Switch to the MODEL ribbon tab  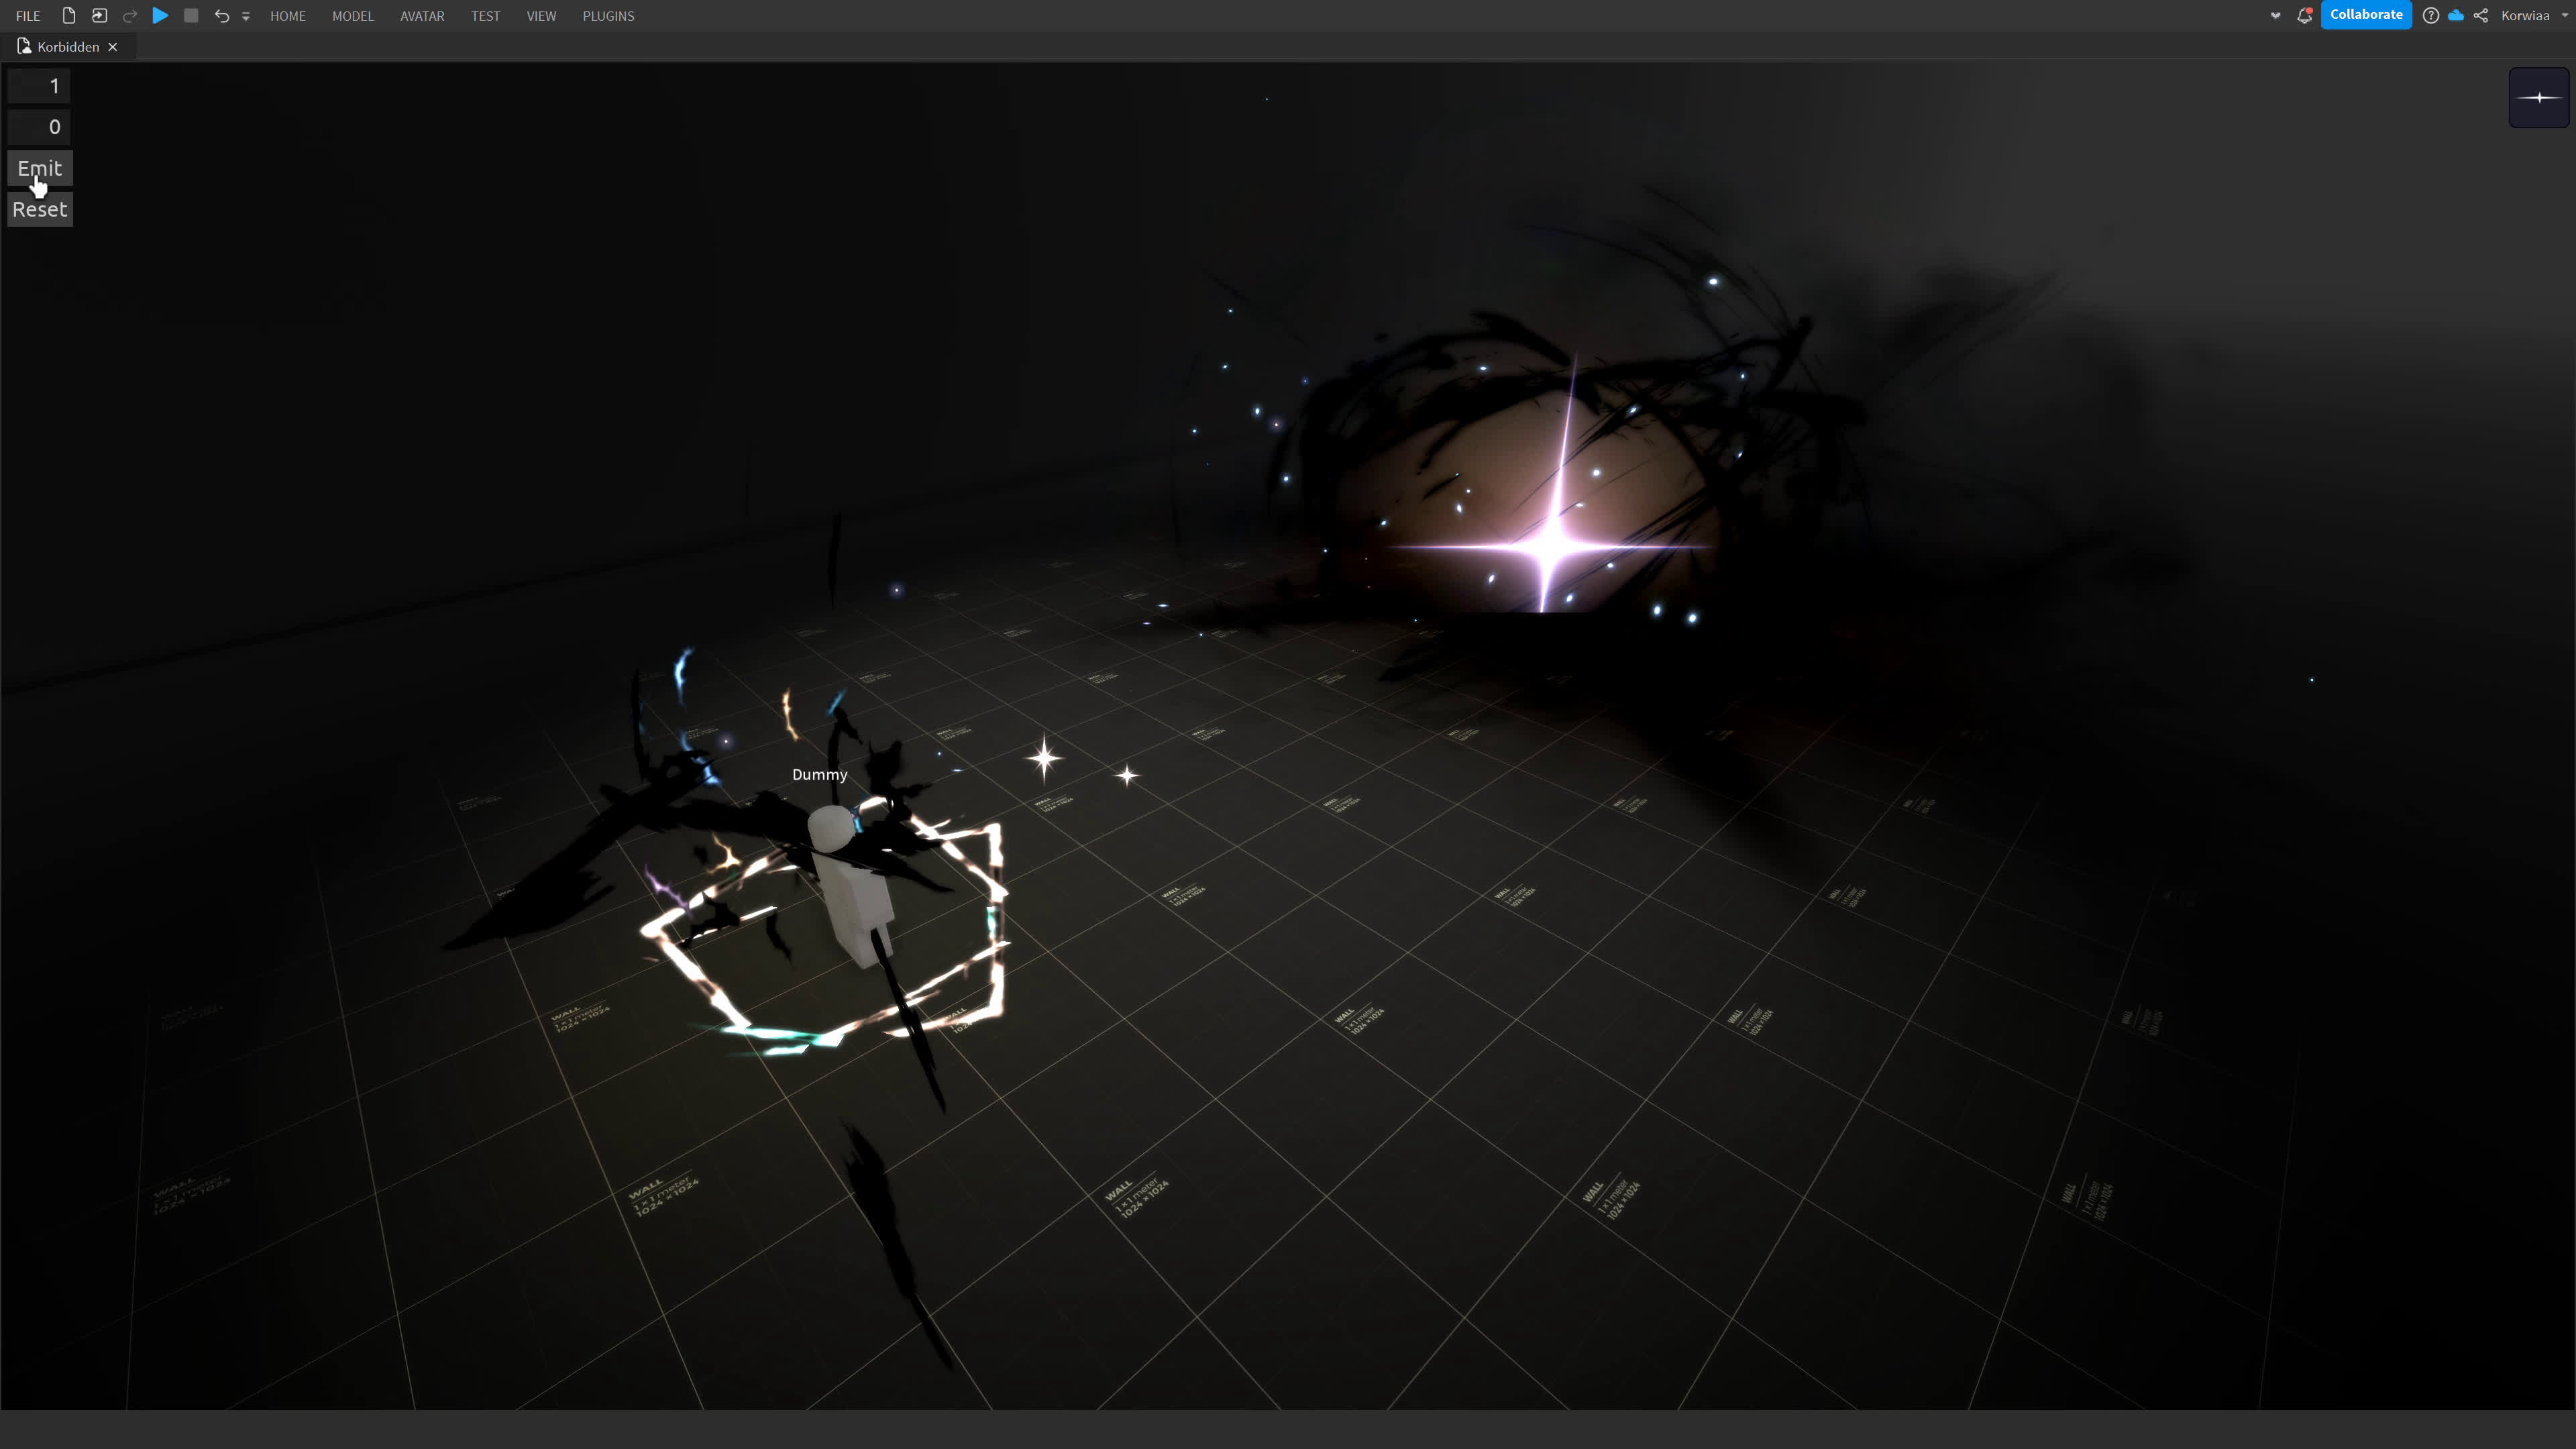click(x=352, y=15)
